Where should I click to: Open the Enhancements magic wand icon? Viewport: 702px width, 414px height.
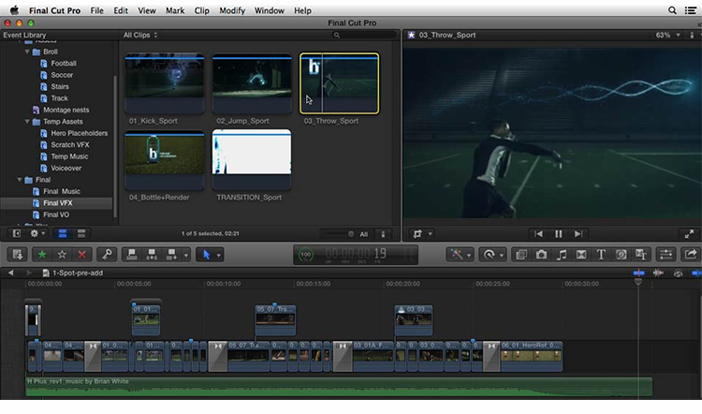pyautogui.click(x=457, y=255)
